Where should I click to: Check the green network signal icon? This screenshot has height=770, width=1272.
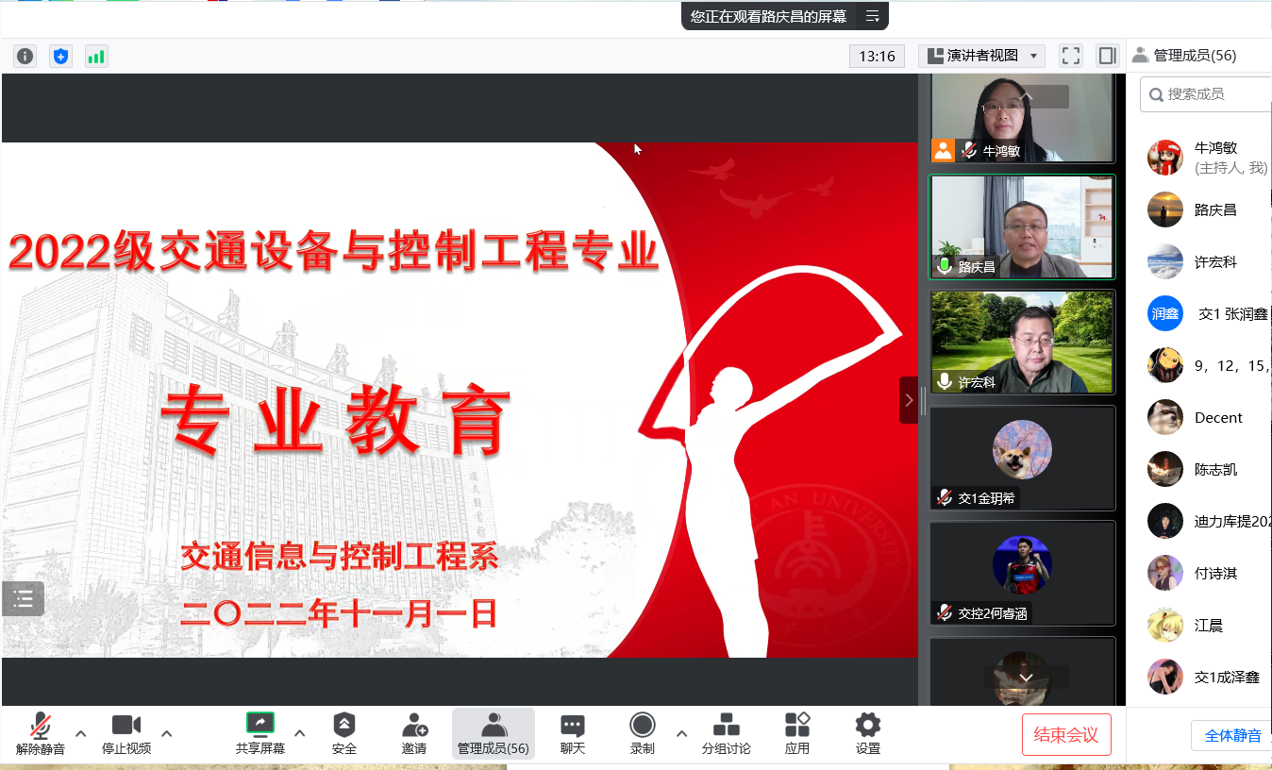[96, 57]
